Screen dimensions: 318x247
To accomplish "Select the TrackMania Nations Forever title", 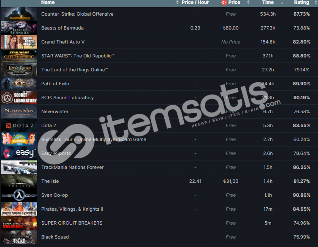I will pos(72,167).
